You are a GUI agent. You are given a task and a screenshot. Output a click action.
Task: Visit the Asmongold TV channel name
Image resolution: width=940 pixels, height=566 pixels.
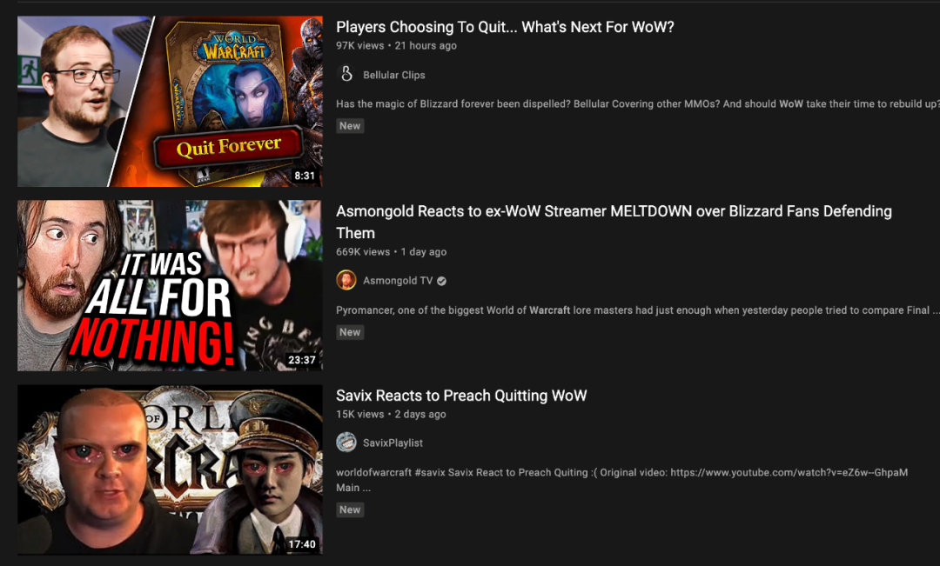(x=398, y=280)
